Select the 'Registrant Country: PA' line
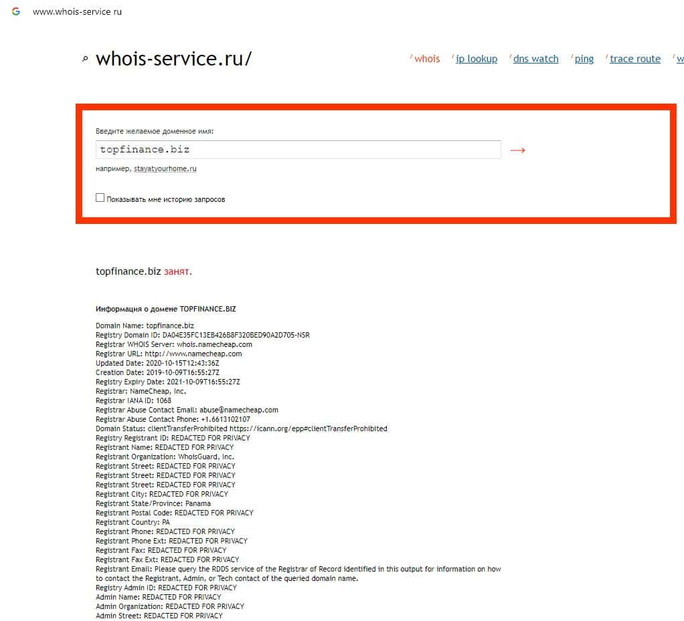Viewport: 684px width, 621px height. tap(133, 523)
